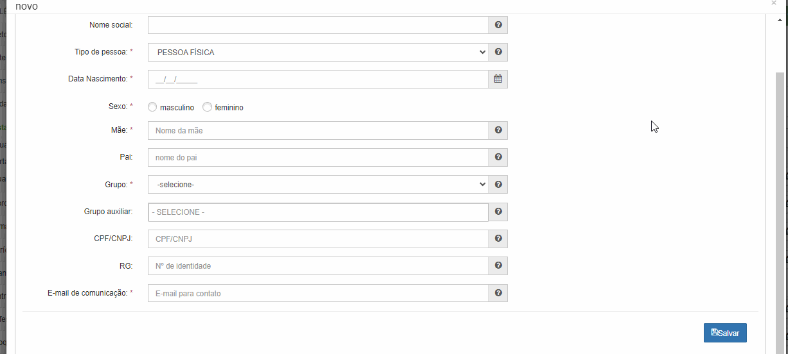Click the help icon beside Nome social
This screenshot has height=354, width=788.
(x=498, y=26)
